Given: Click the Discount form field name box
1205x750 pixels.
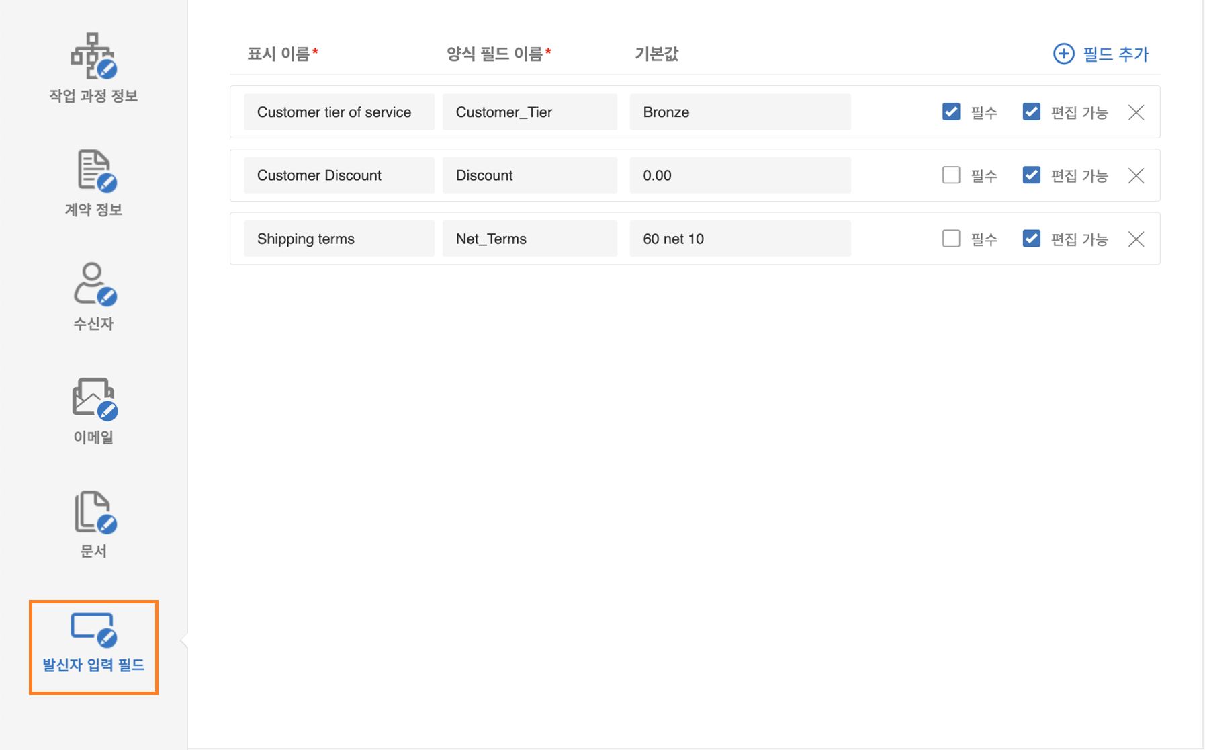Looking at the screenshot, I should pyautogui.click(x=530, y=175).
